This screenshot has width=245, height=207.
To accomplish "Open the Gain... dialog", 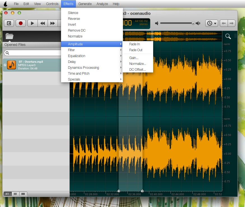I will (138, 58).
